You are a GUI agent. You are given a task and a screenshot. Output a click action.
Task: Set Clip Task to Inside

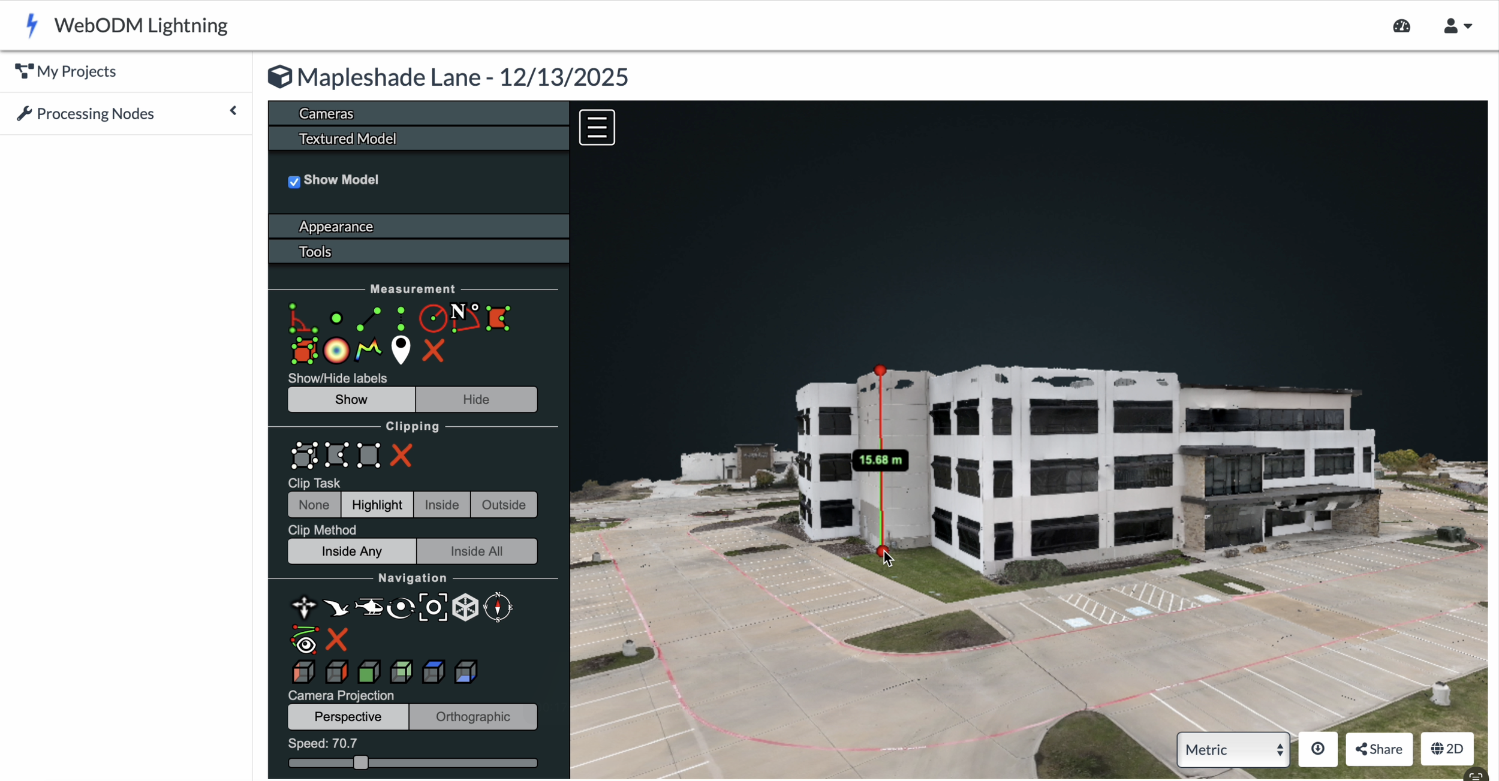(441, 505)
